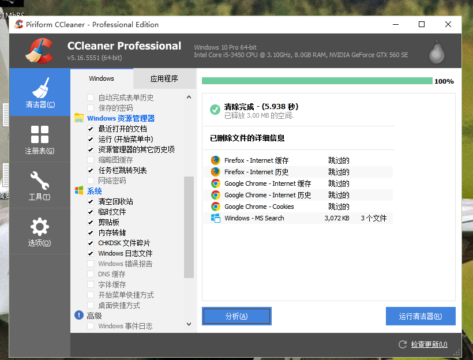473x360 pixels.
Task: Open the Cleaner (清洁器) section
Action: pos(40,92)
